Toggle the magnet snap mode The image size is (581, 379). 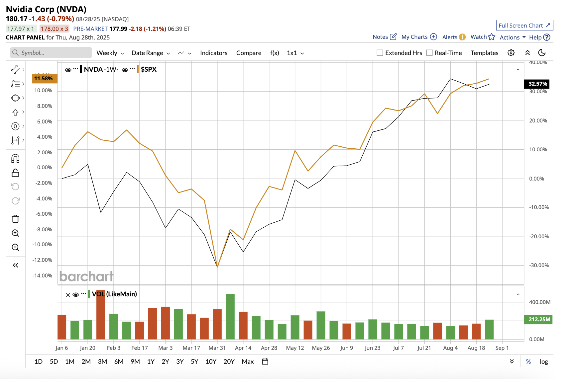tap(15, 159)
